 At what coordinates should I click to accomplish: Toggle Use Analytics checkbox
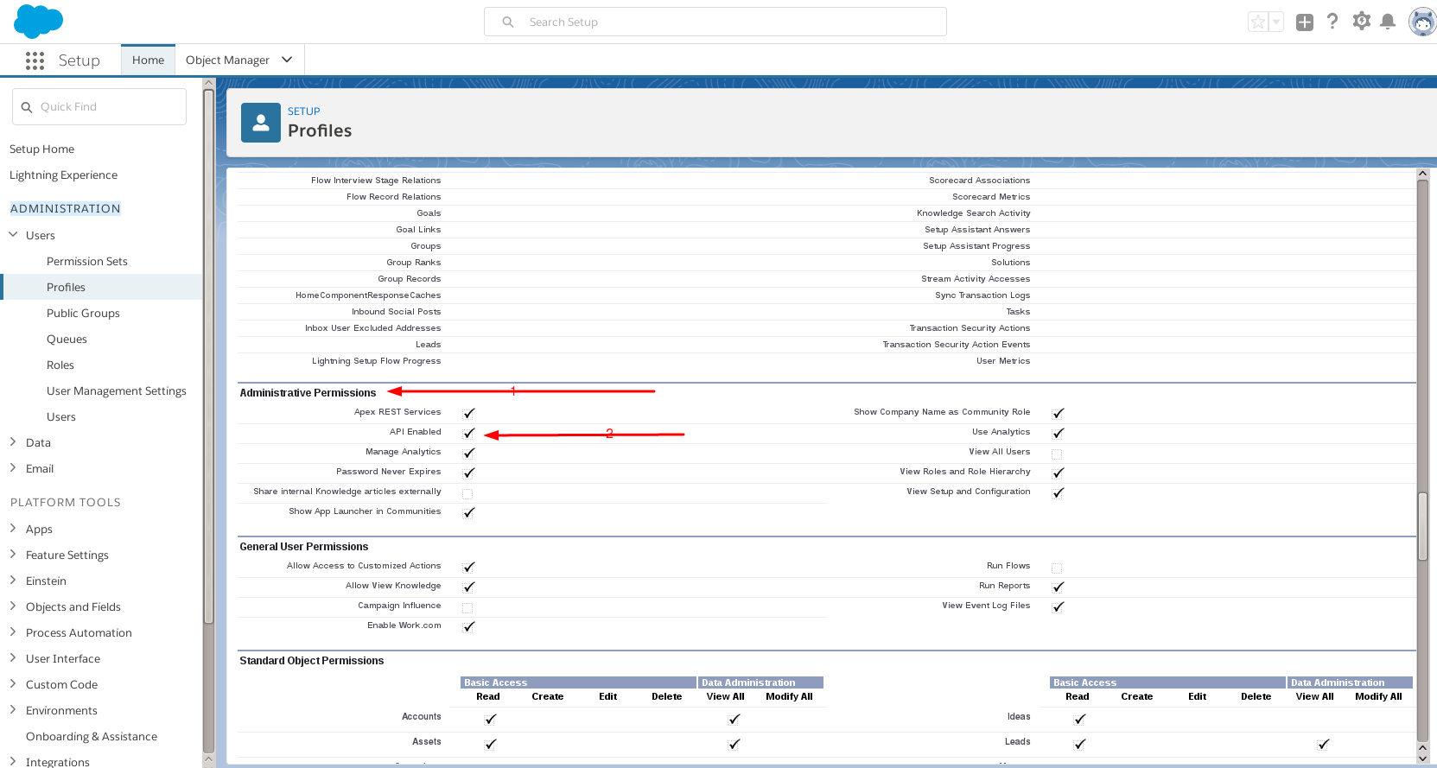coord(1058,433)
